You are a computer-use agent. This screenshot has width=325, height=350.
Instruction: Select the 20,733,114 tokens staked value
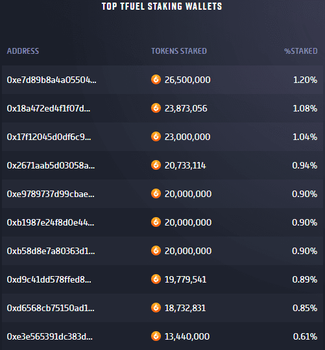click(x=185, y=166)
